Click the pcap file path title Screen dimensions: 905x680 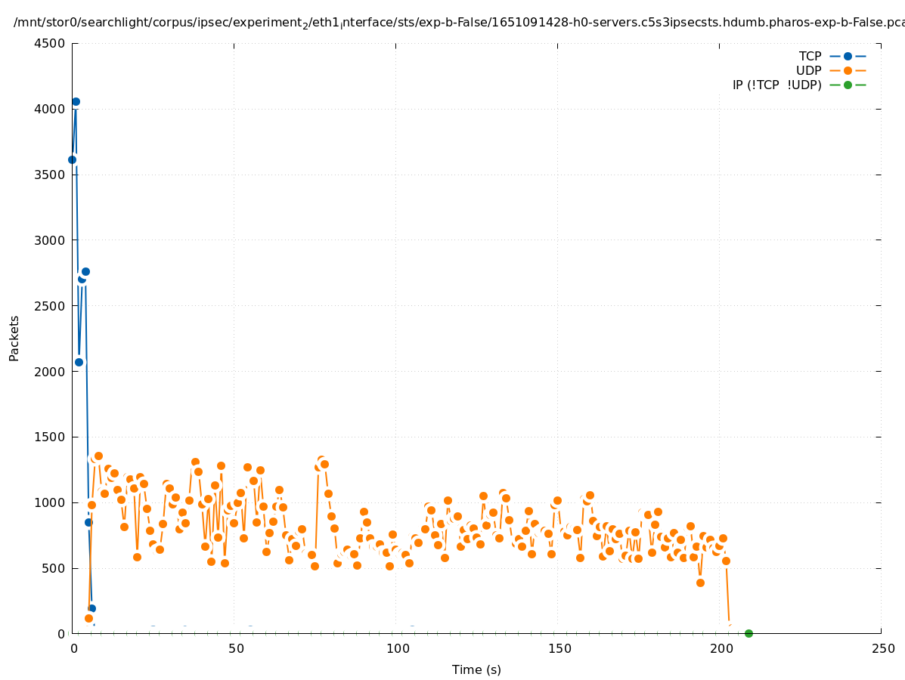[x=458, y=23]
